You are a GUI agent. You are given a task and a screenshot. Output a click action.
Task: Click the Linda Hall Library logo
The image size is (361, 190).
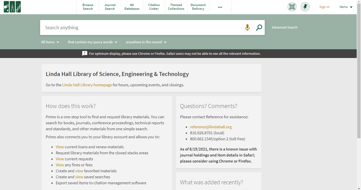pyautogui.click(x=12, y=7)
